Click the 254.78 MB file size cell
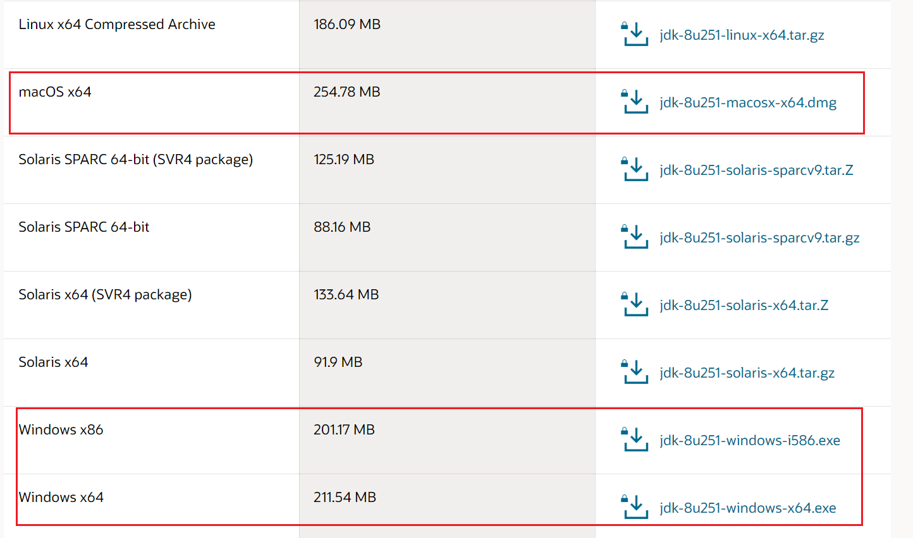 pyautogui.click(x=347, y=92)
